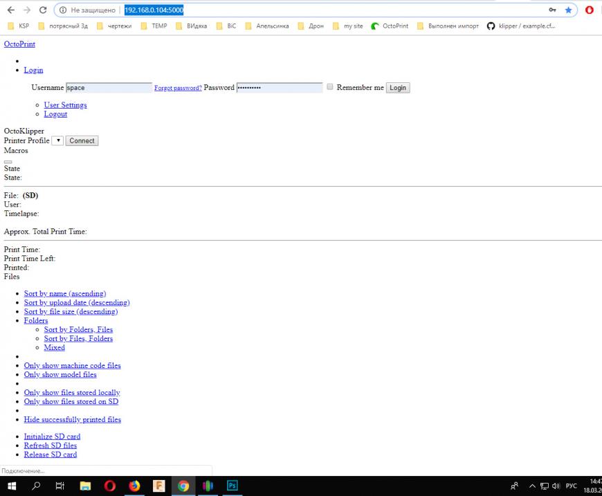Open the Folders submenu link

pyautogui.click(x=36, y=320)
